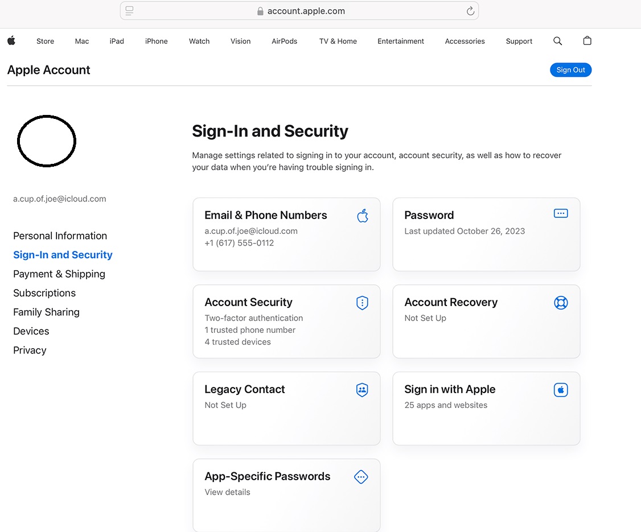Open the AirPods menu
The height and width of the screenshot is (532, 641).
coord(284,42)
